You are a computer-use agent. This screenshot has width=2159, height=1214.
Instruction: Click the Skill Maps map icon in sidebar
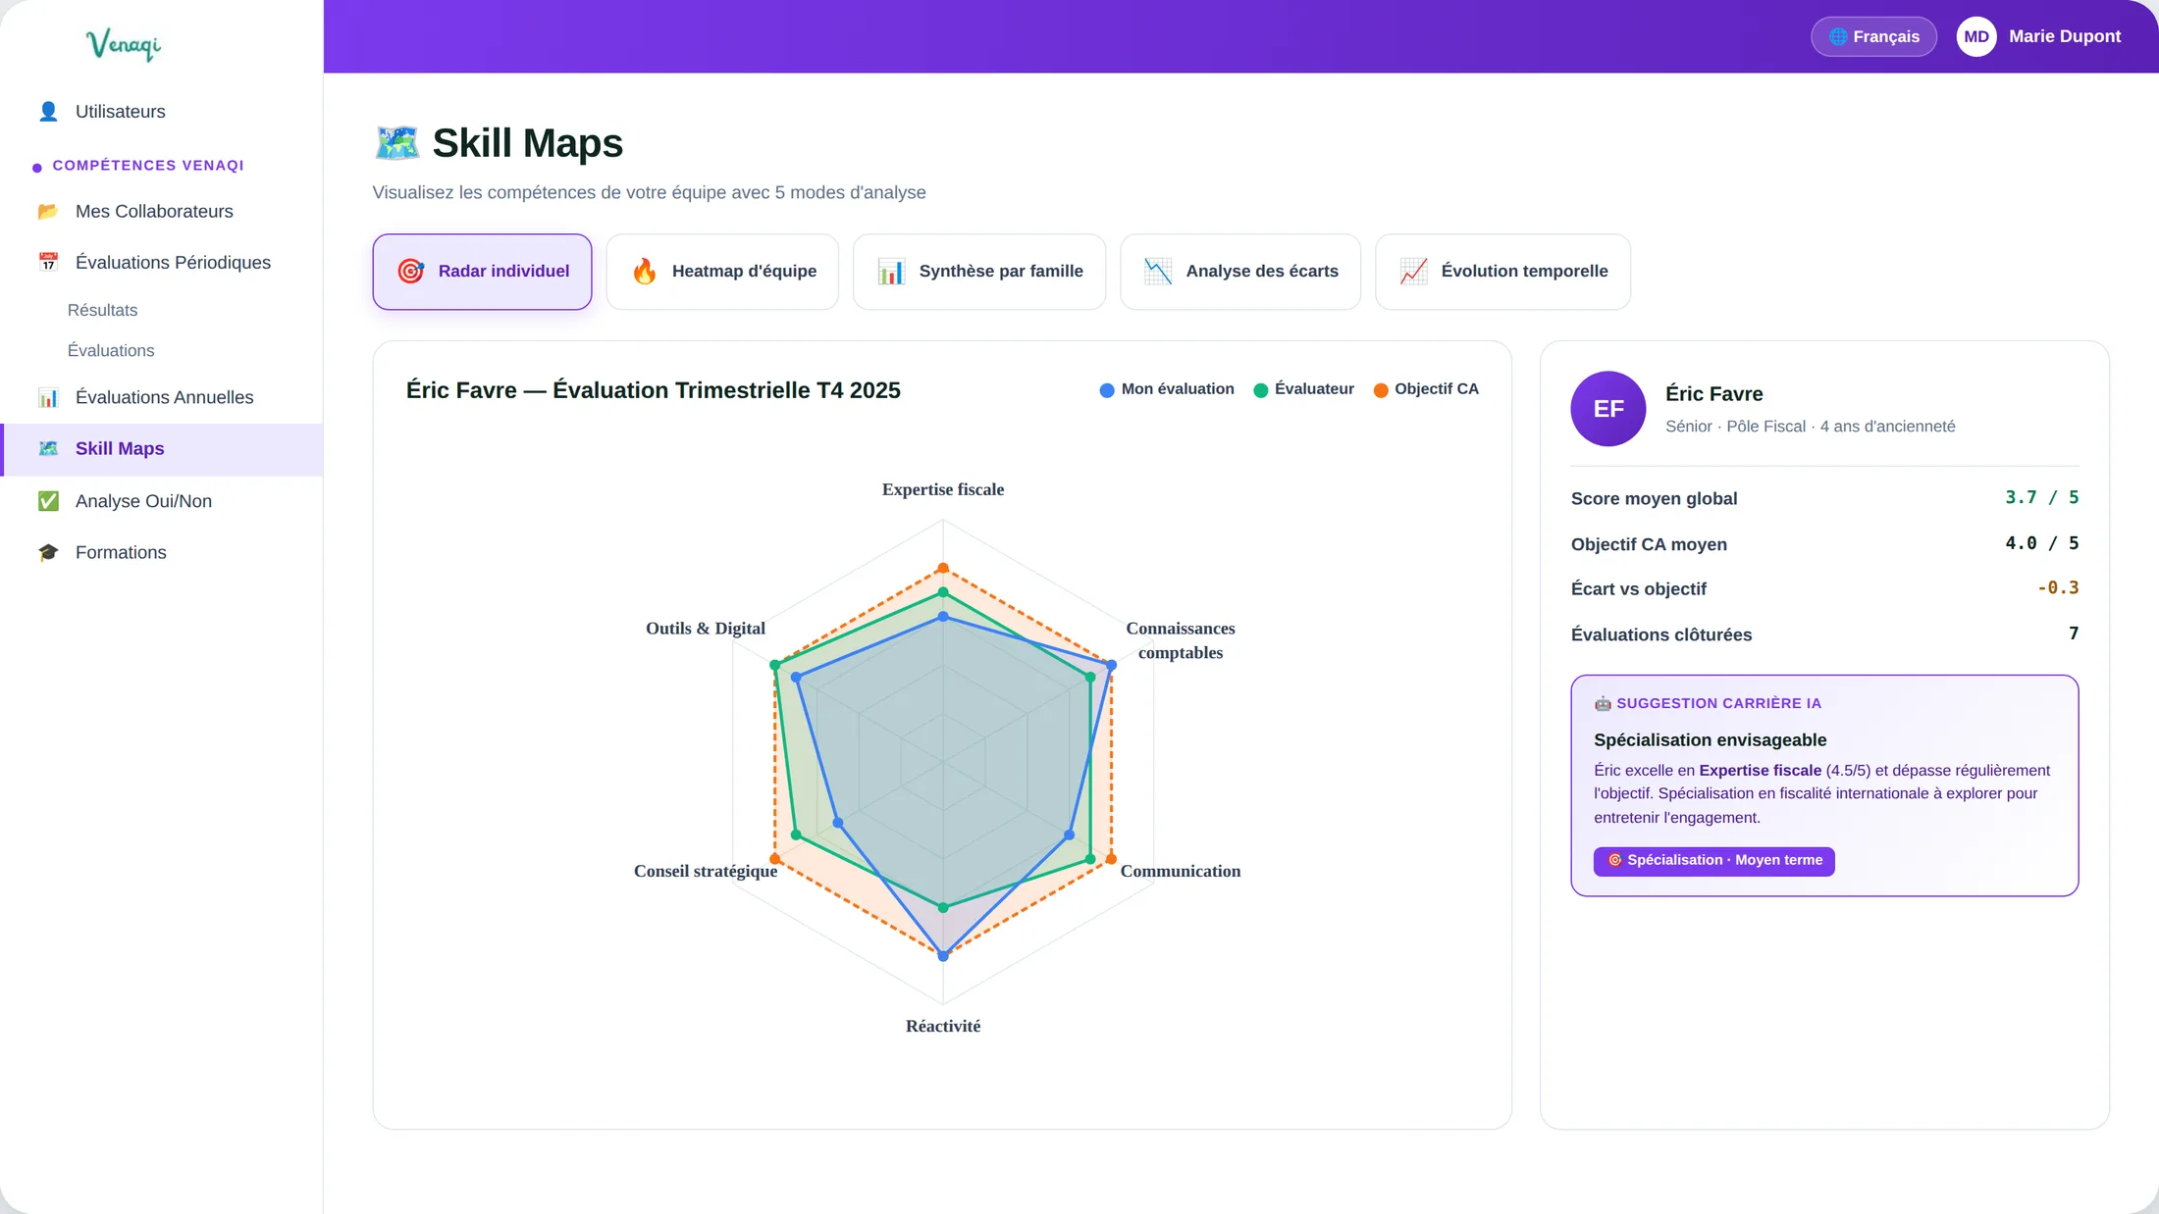48,448
